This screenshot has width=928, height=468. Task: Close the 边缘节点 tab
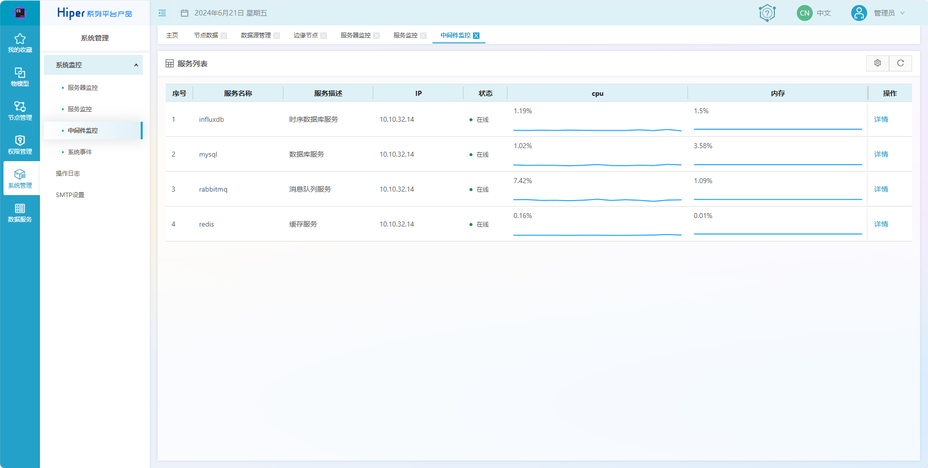tap(324, 35)
